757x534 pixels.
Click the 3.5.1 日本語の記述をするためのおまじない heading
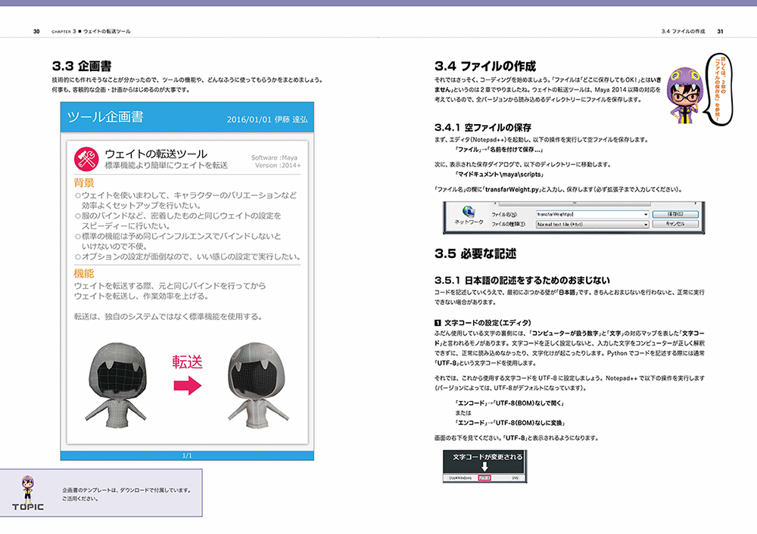522,281
